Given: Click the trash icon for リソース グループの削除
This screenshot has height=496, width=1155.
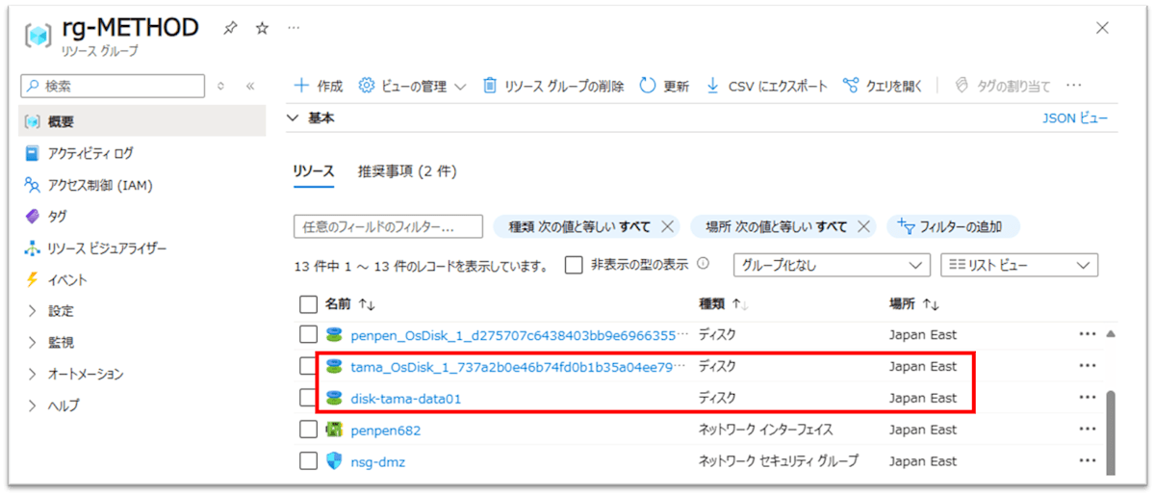Looking at the screenshot, I should coord(489,86).
